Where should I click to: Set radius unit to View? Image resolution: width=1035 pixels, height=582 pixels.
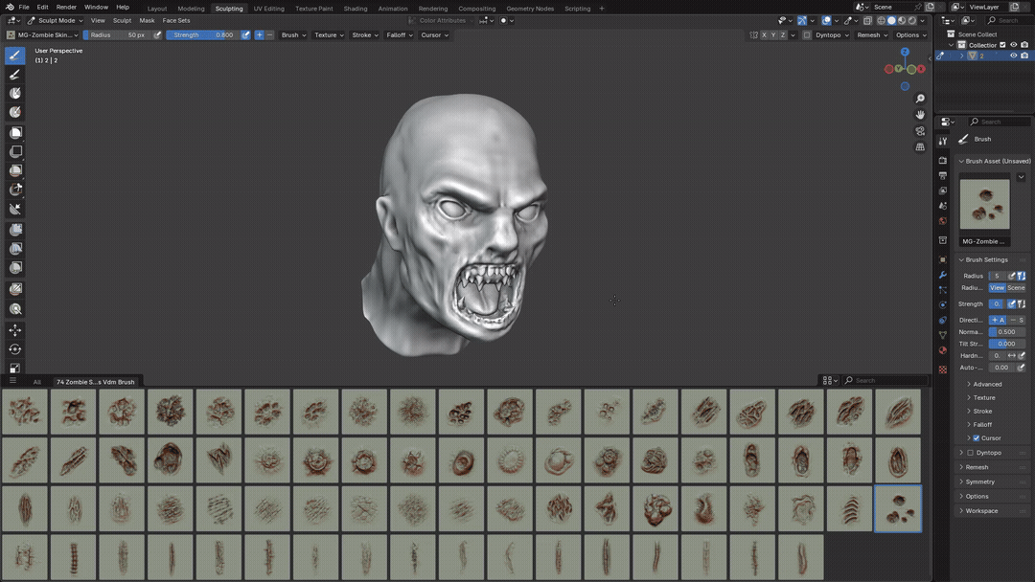[x=997, y=288]
